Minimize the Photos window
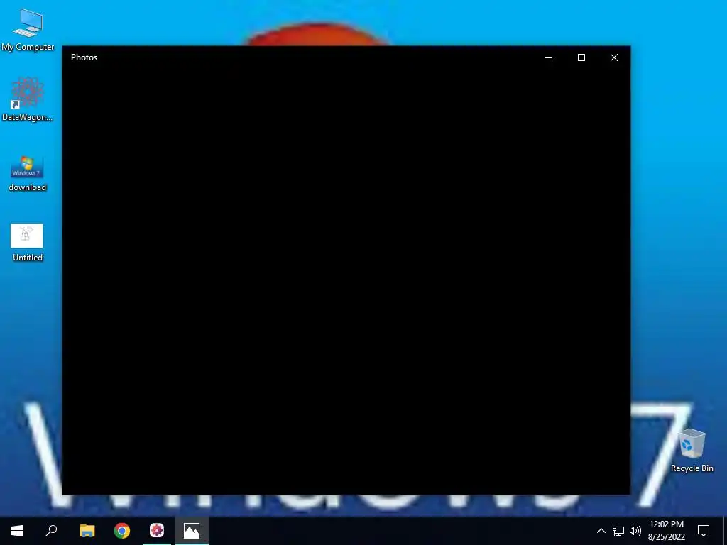This screenshot has width=727, height=545. coord(549,57)
